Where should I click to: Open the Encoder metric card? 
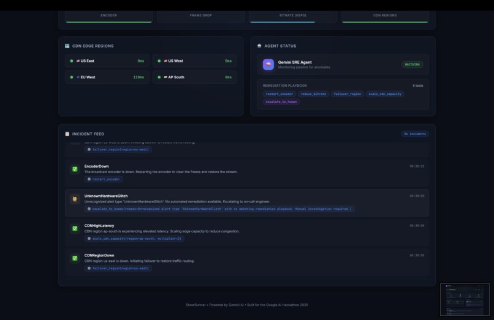tap(108, 17)
